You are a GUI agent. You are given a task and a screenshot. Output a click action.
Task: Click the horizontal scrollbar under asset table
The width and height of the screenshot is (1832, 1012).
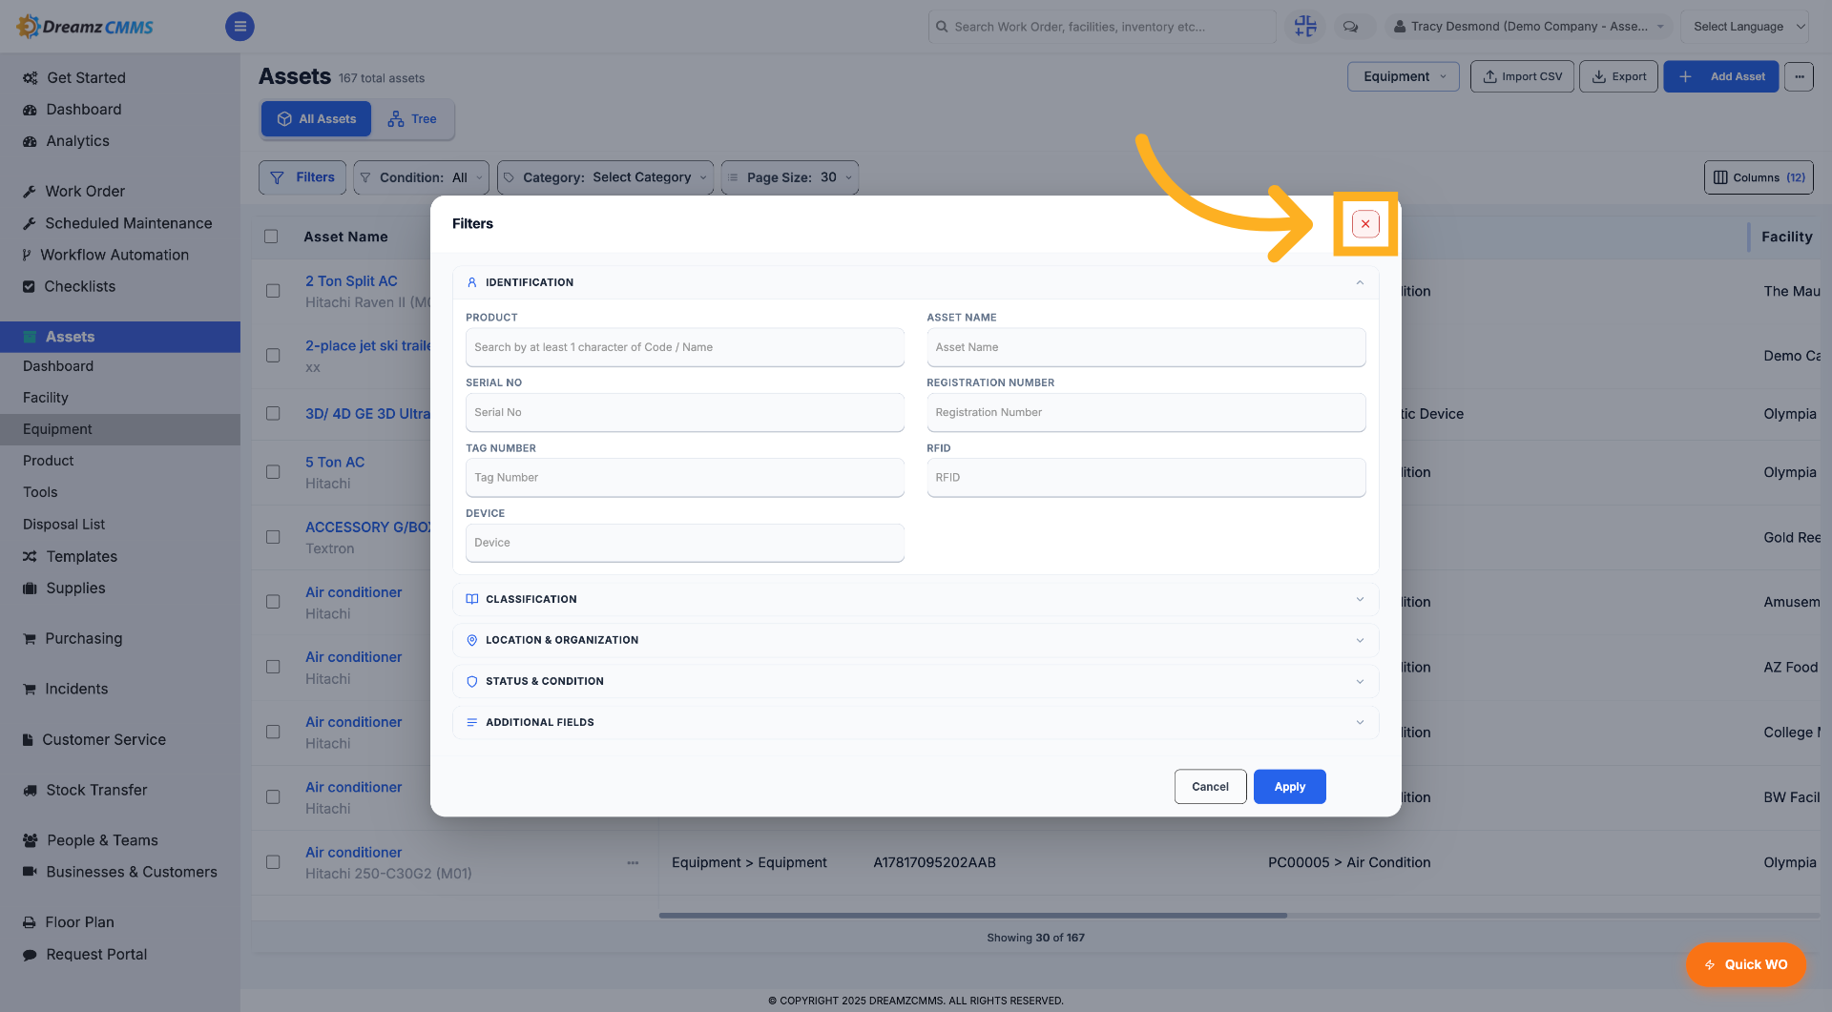pos(972,916)
